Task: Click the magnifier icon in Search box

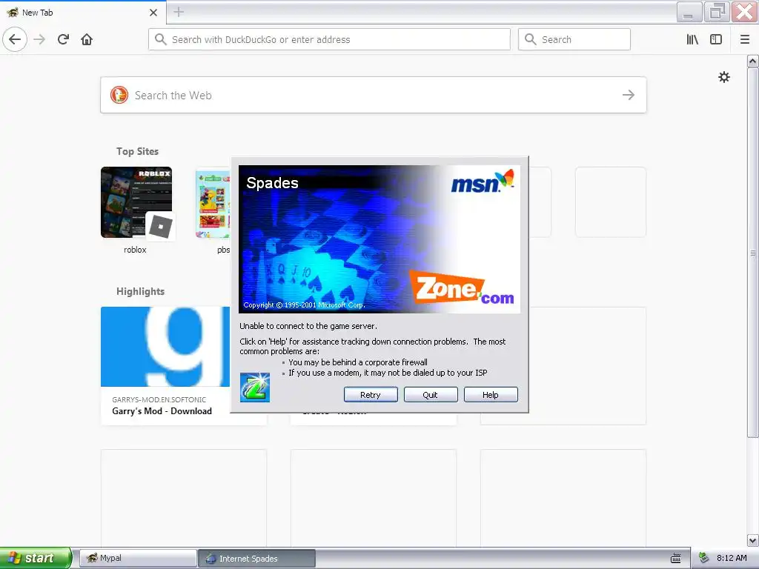Action: [x=530, y=39]
